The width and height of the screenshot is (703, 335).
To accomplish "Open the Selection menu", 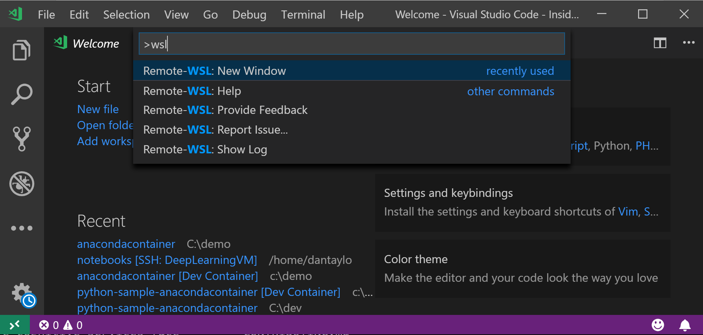I will (x=126, y=15).
